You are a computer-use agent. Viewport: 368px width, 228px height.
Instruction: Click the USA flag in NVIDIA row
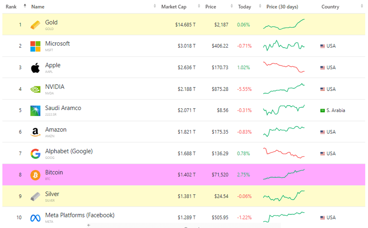(322, 89)
